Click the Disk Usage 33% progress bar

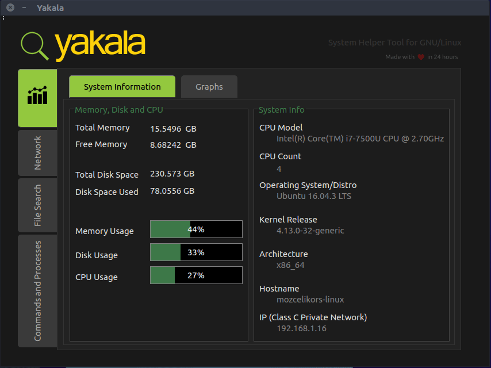point(196,252)
